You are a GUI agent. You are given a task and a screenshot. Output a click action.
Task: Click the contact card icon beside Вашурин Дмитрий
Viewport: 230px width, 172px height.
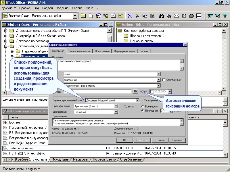[x=109, y=153]
